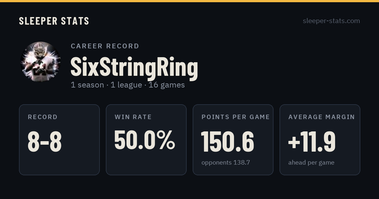Click the SLEEPER STATS logo text
Viewport: 379px width, 199px height.
click(54, 21)
